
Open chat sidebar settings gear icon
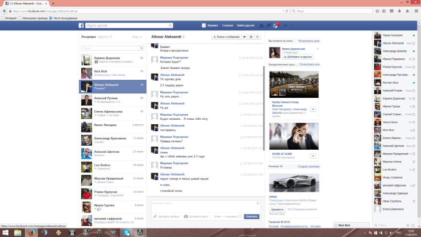point(408,225)
